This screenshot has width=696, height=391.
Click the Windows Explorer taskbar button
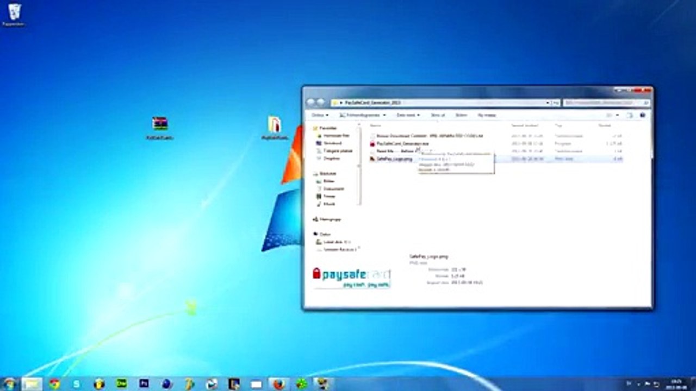(32, 384)
